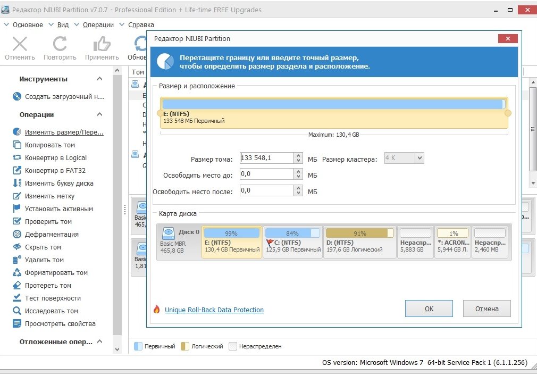Close the Редактор NIUBI Partition dialog
This screenshot has width=537, height=375.
point(508,38)
